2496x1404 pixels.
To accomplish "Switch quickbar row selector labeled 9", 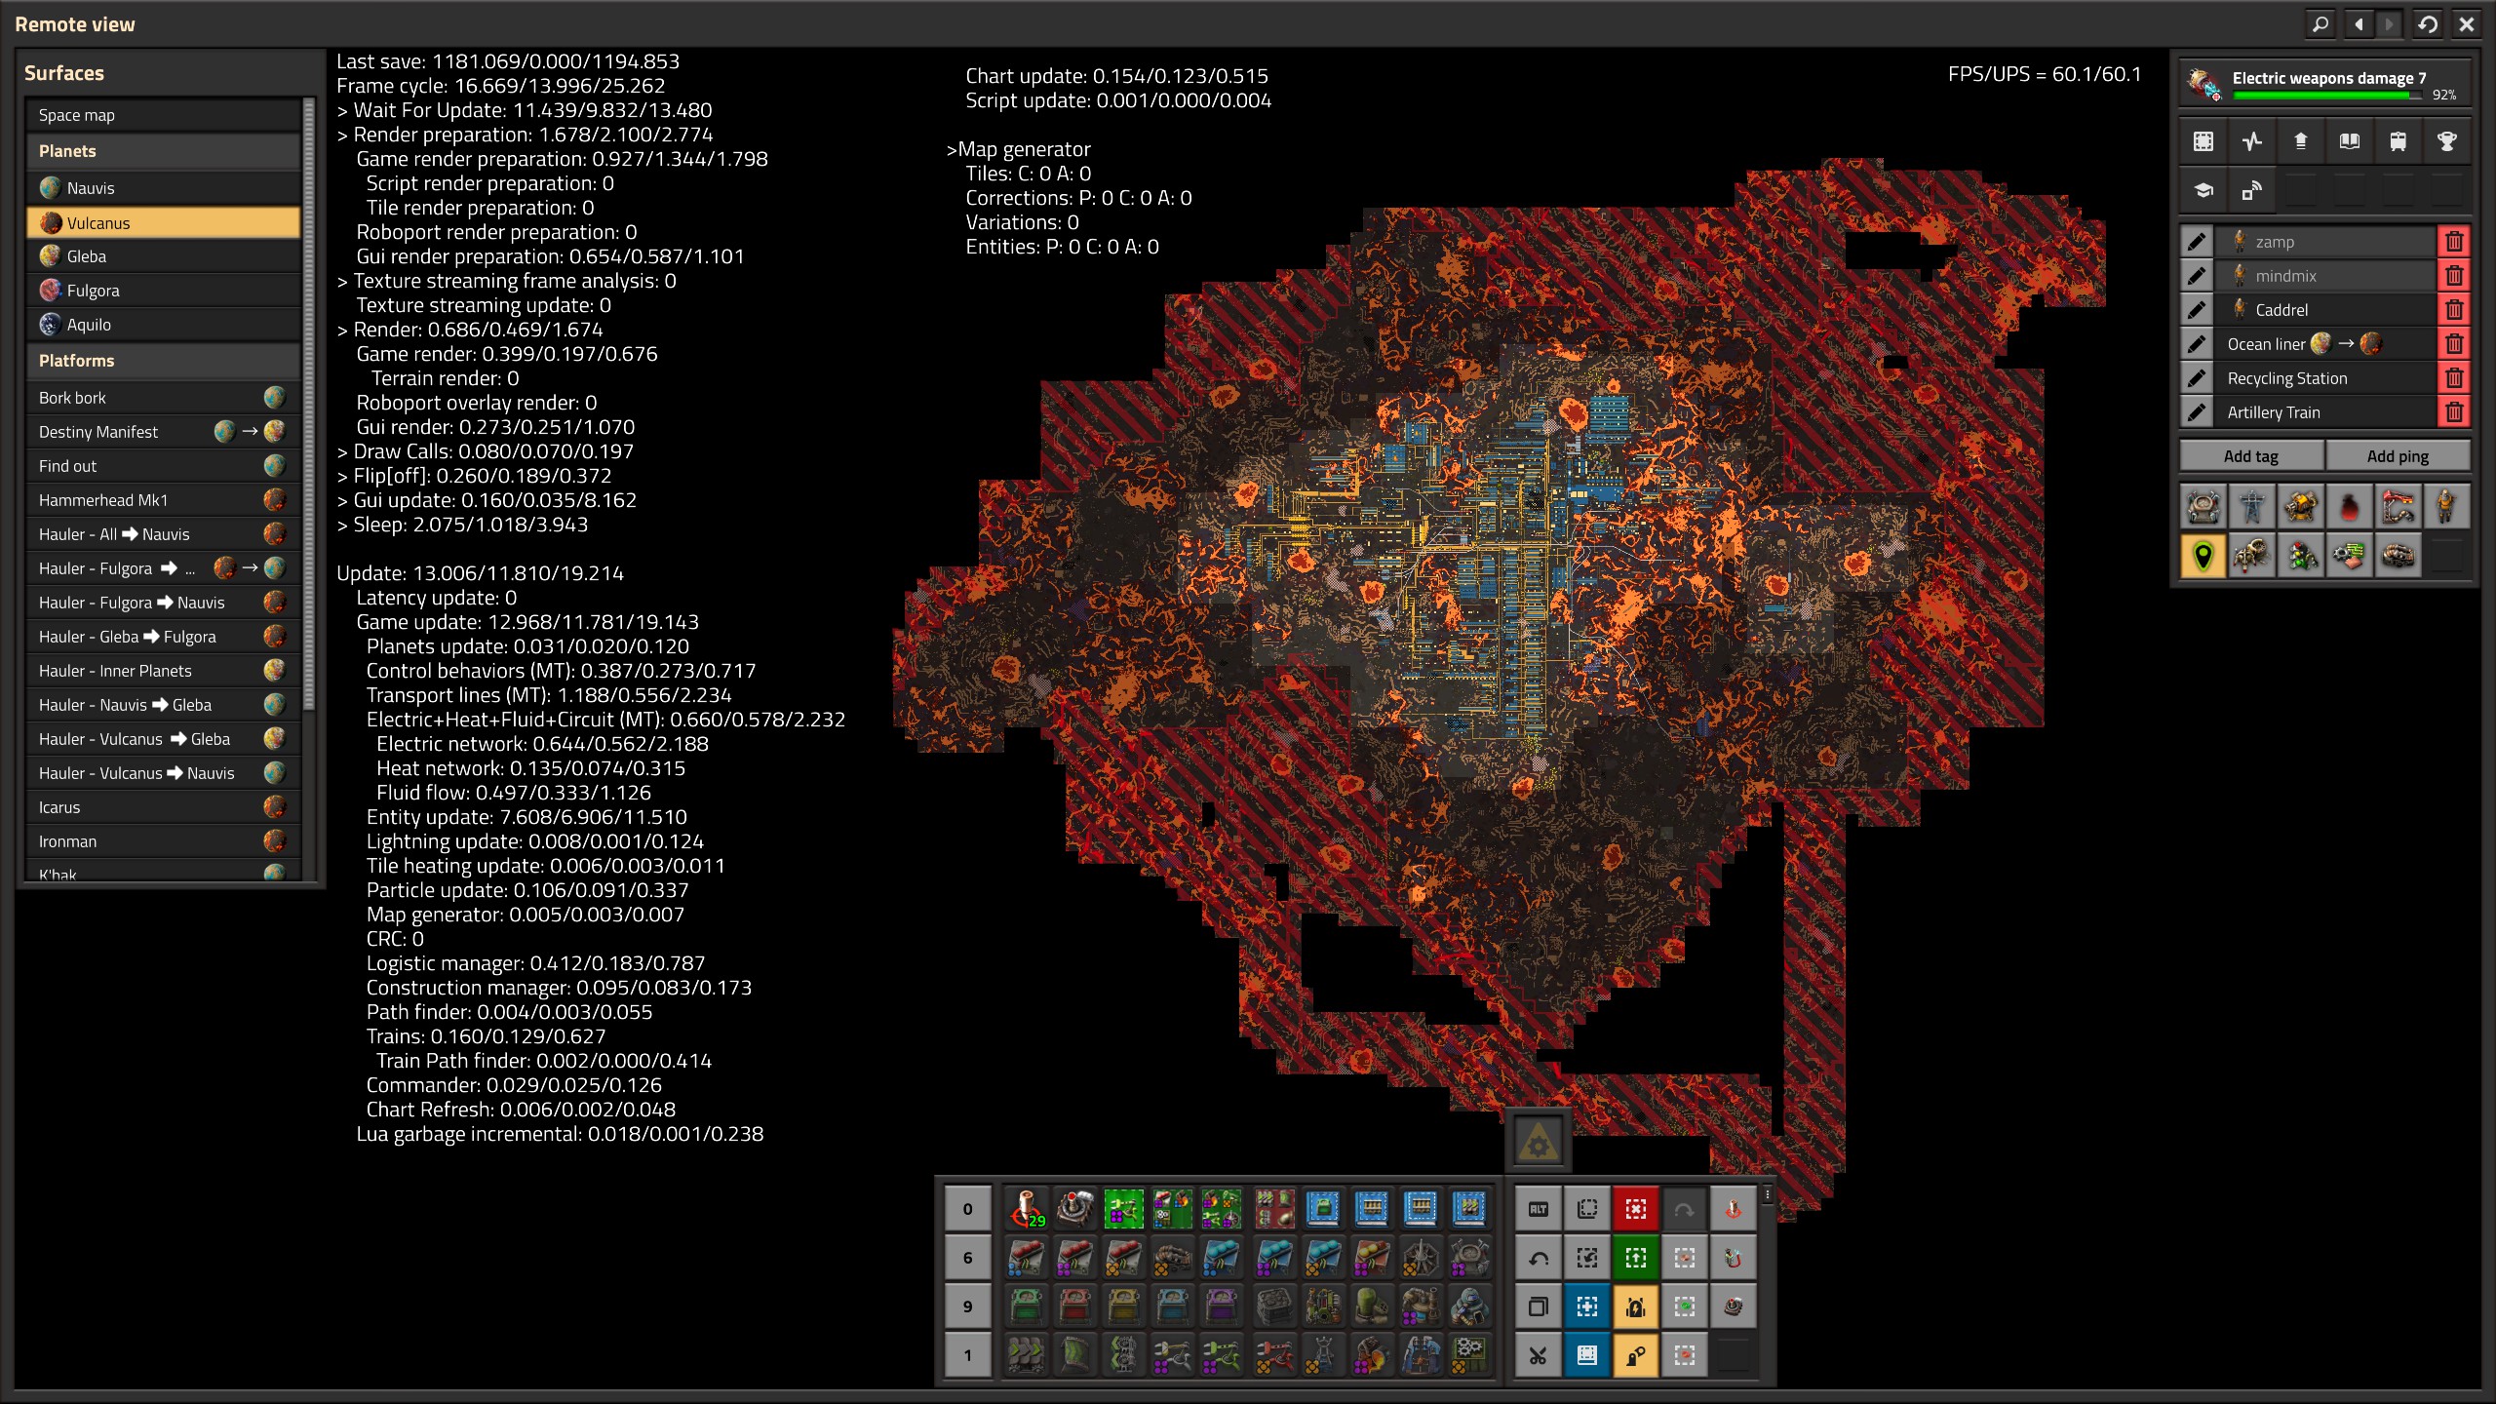I will pyautogui.click(x=967, y=1306).
